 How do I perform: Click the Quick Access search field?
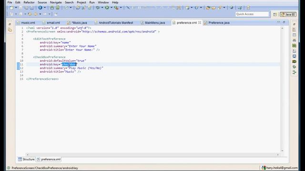pyautogui.click(x=252, y=14)
